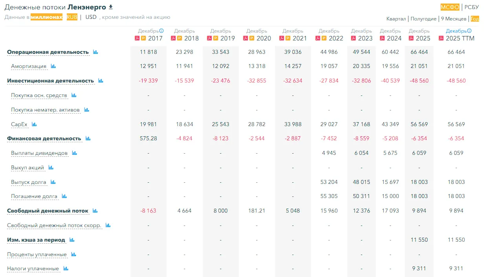Click amortization value 19 057 for 2022
Image resolution: width=485 pixels, height=277 pixels.
[x=329, y=66]
